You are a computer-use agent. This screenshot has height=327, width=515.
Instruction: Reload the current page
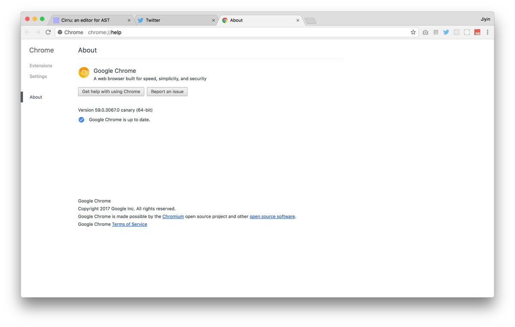48,32
